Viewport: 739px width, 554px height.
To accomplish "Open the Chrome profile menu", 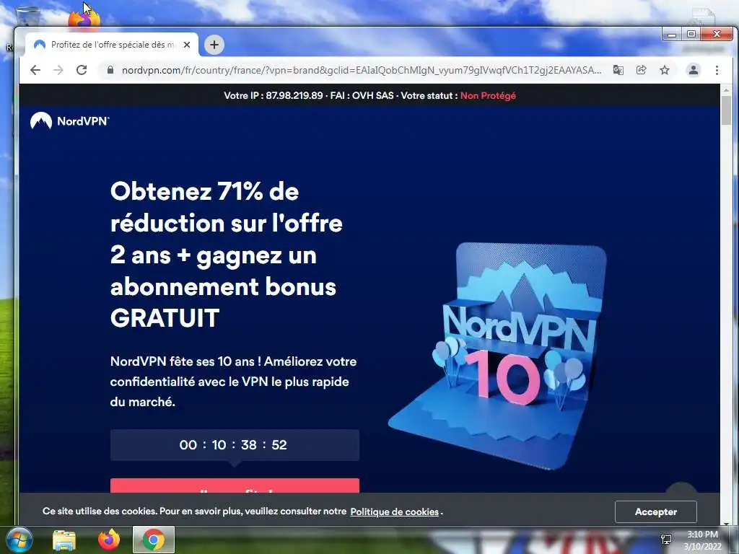I will (x=694, y=70).
